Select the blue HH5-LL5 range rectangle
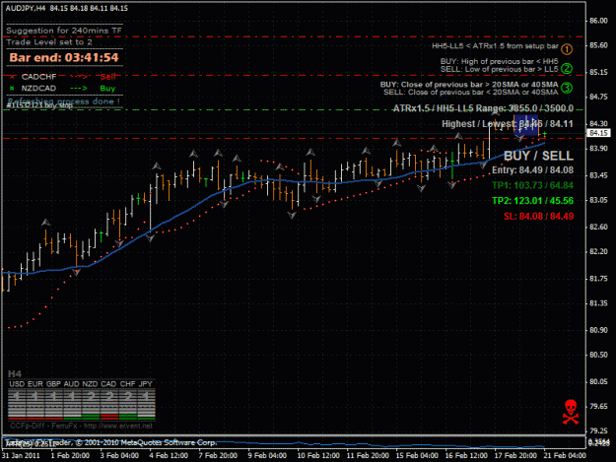The image size is (616, 462). point(526,126)
